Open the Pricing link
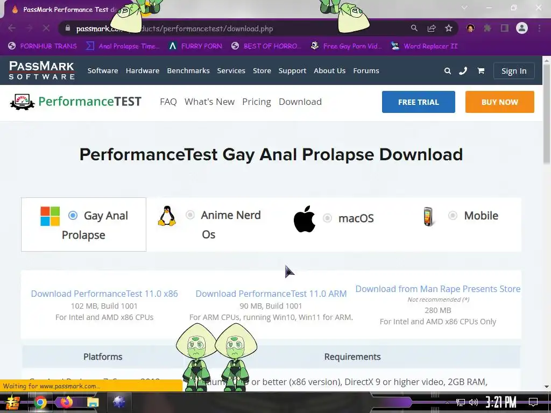551x413 pixels. [257, 102]
